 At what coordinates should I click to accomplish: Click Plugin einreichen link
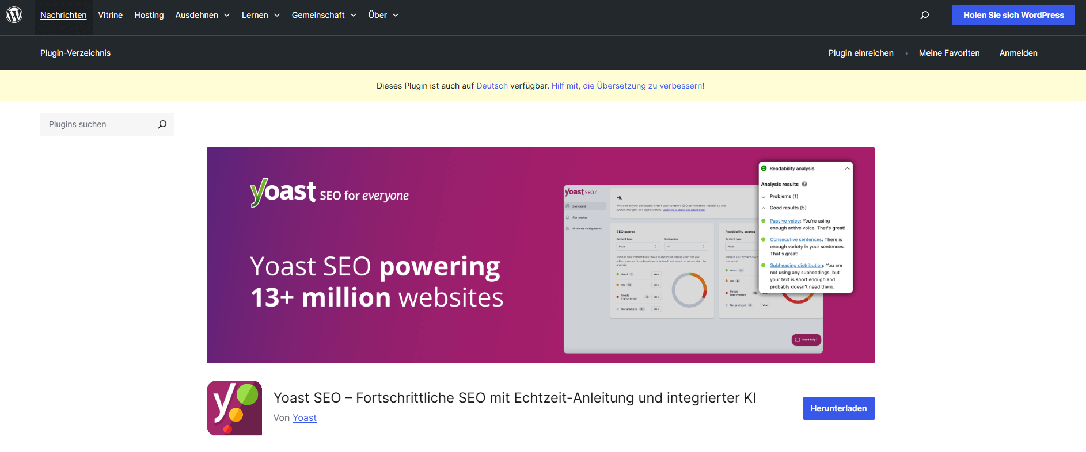(x=861, y=53)
